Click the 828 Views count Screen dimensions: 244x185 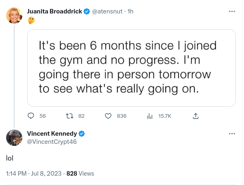tap(80, 173)
